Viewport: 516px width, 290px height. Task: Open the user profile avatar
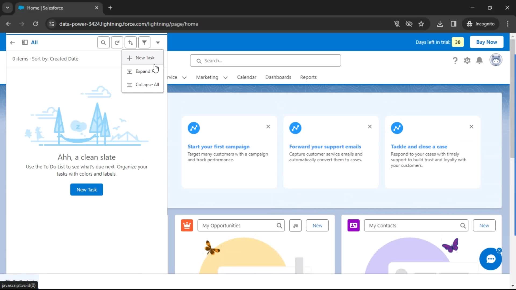[x=496, y=60]
